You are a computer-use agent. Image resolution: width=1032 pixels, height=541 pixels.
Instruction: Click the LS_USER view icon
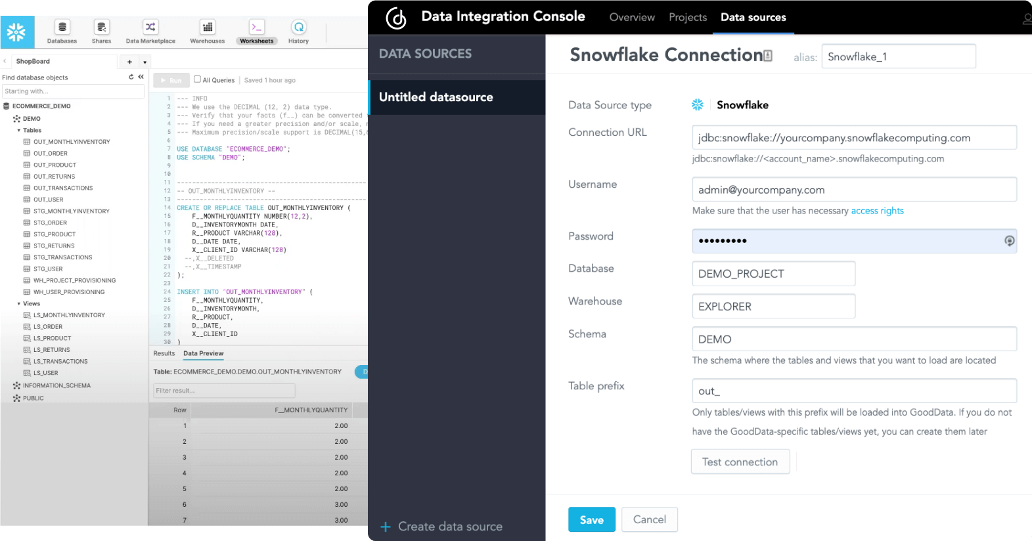27,373
